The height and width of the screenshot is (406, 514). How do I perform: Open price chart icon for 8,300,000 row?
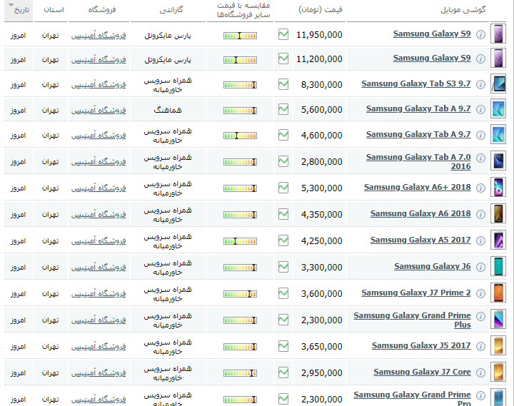[x=283, y=84]
